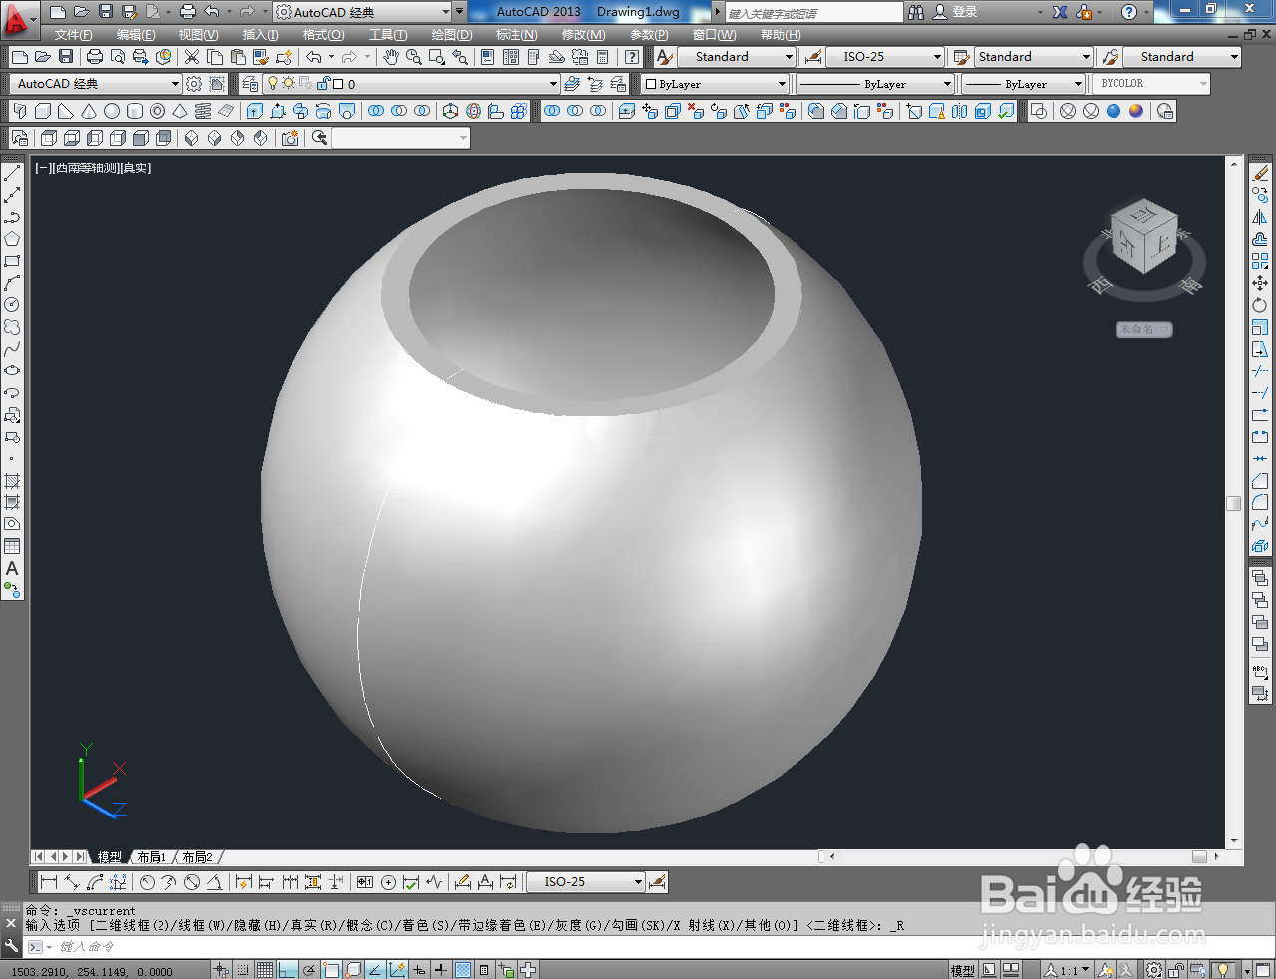Toggle layer 0 on/off lightbulb
The height and width of the screenshot is (979, 1276).
(272, 84)
